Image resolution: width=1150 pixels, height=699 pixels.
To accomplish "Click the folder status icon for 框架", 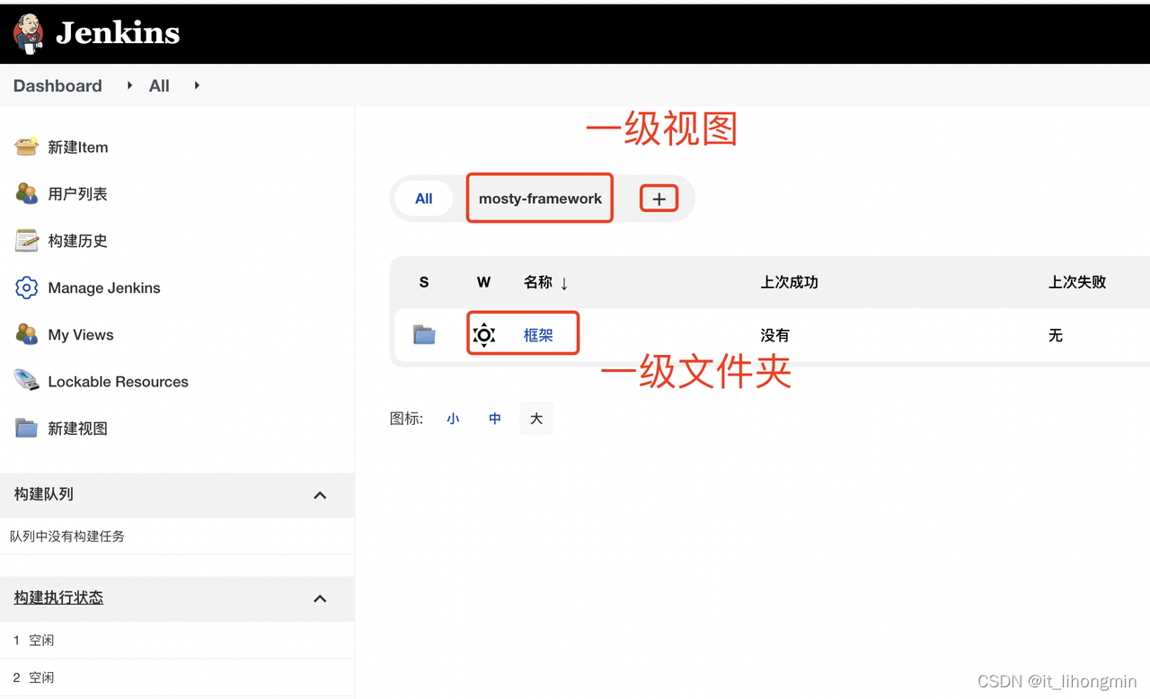I will pyautogui.click(x=424, y=335).
